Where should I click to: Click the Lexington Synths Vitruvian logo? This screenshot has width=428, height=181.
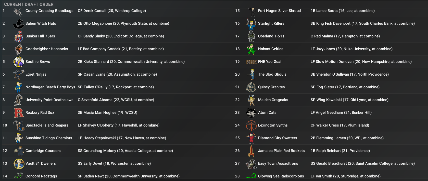click(251, 126)
